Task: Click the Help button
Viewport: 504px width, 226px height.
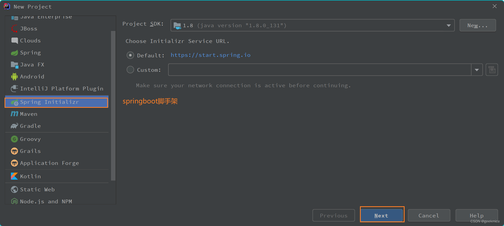Action: point(477,215)
